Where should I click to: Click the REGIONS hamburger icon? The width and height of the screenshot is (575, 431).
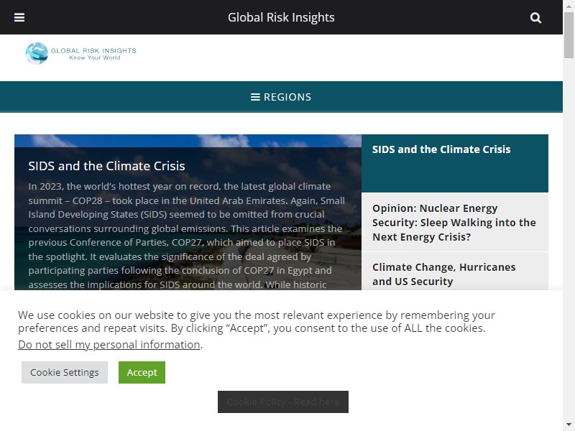pos(255,97)
